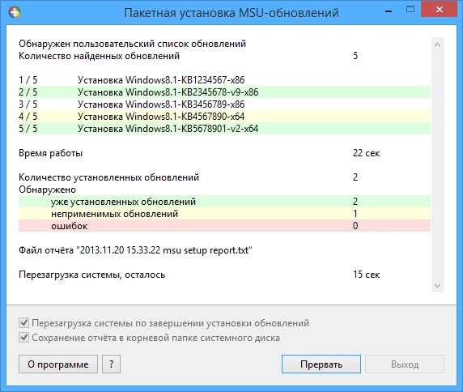Select row 'Установка Windows8.1-KB2345678-v9-x86'

(224, 92)
